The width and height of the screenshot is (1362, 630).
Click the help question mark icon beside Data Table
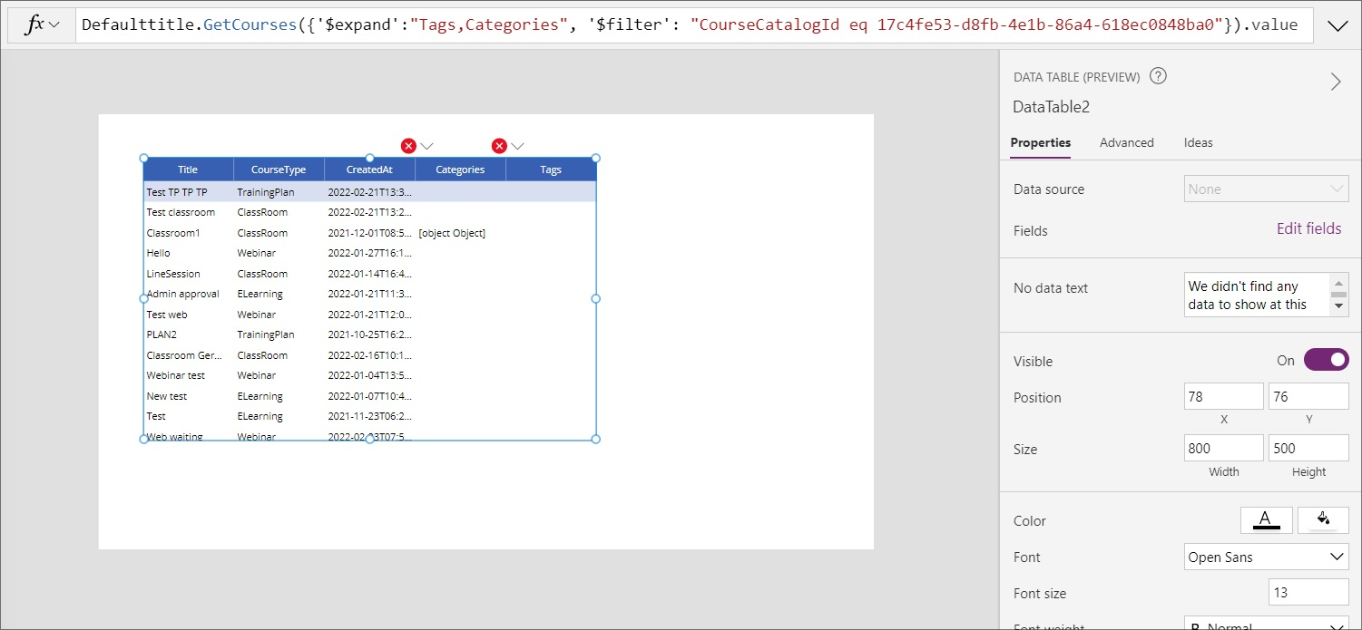click(x=1158, y=77)
